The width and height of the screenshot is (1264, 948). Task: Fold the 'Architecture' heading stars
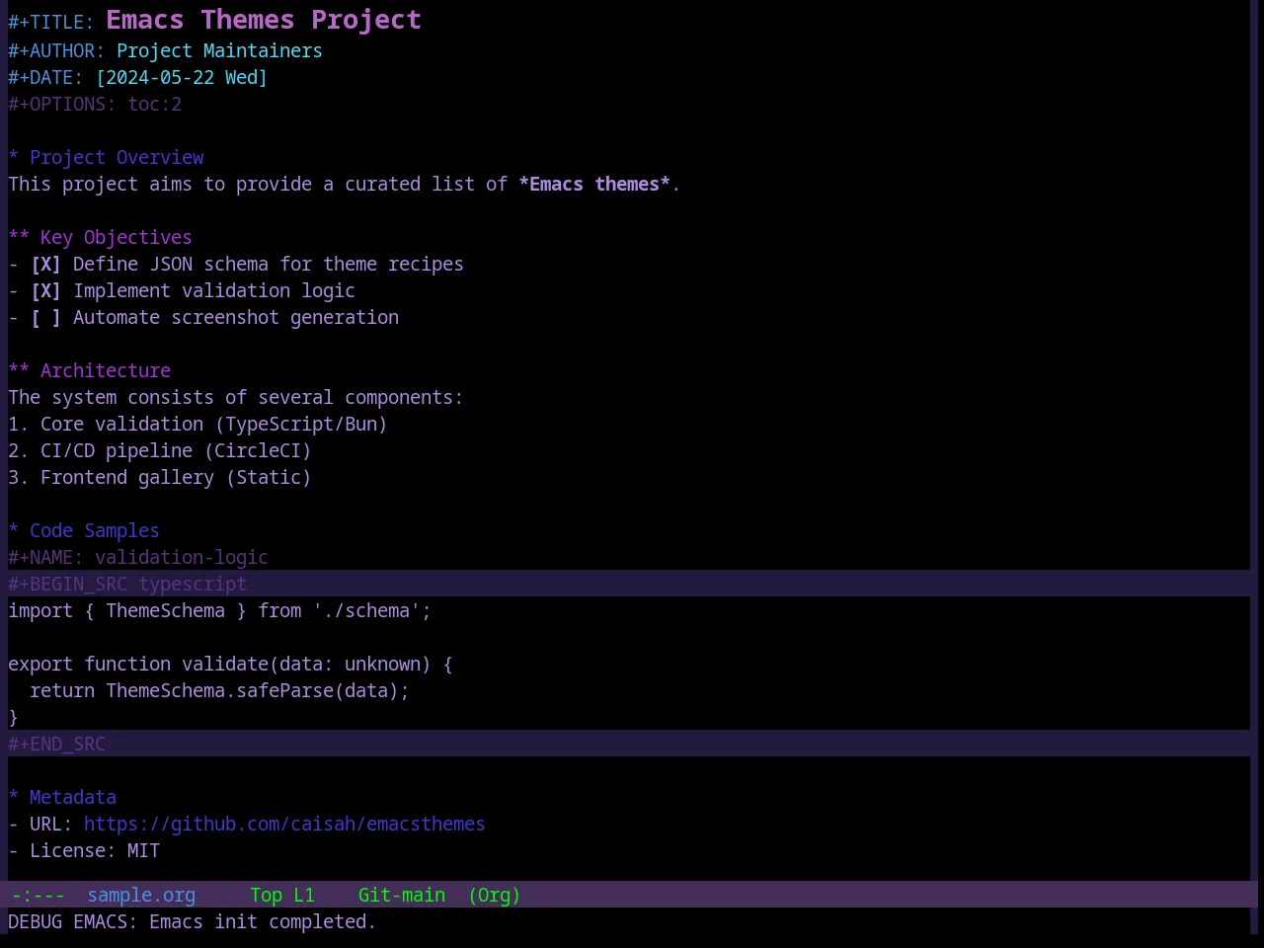pyautogui.click(x=19, y=370)
